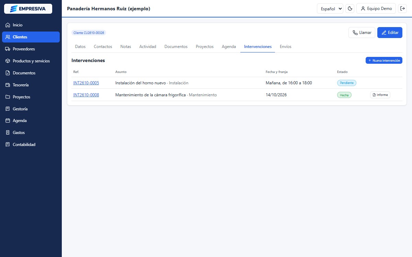This screenshot has height=257, width=412.
Task: Open intervention link INT2610-0008
Action: tap(86, 95)
